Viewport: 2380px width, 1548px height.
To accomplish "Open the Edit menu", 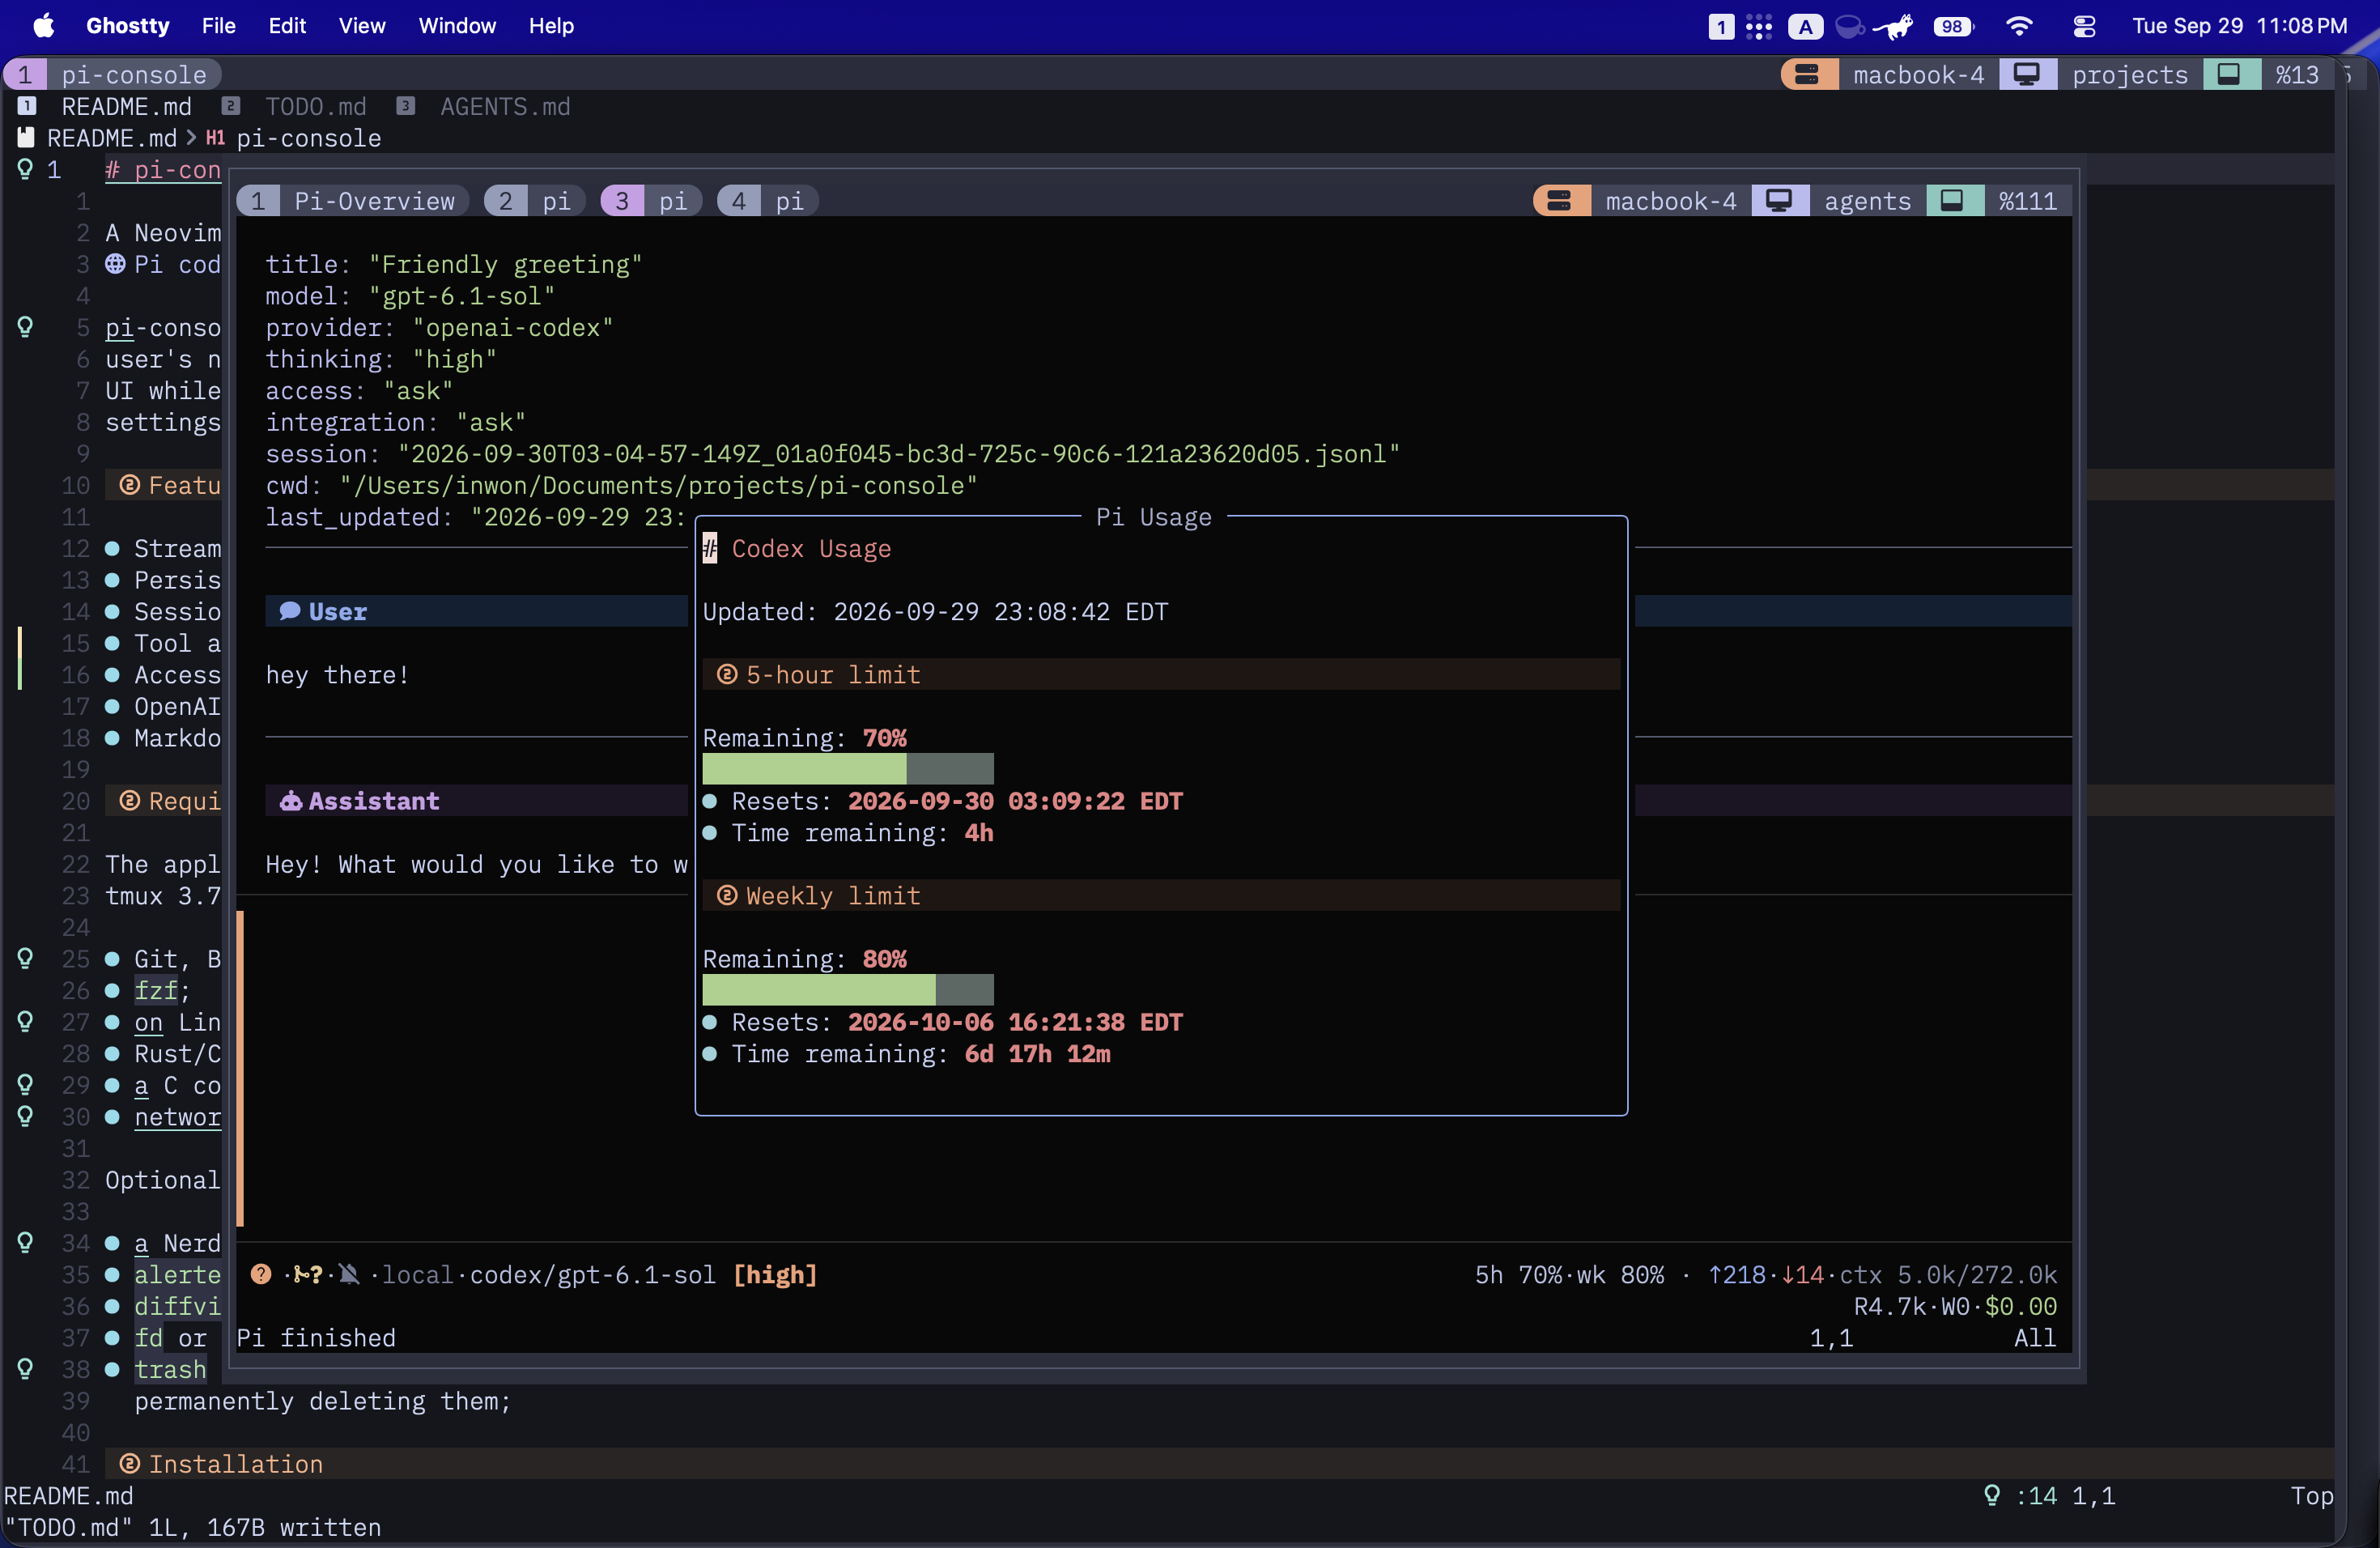I will pos(287,26).
